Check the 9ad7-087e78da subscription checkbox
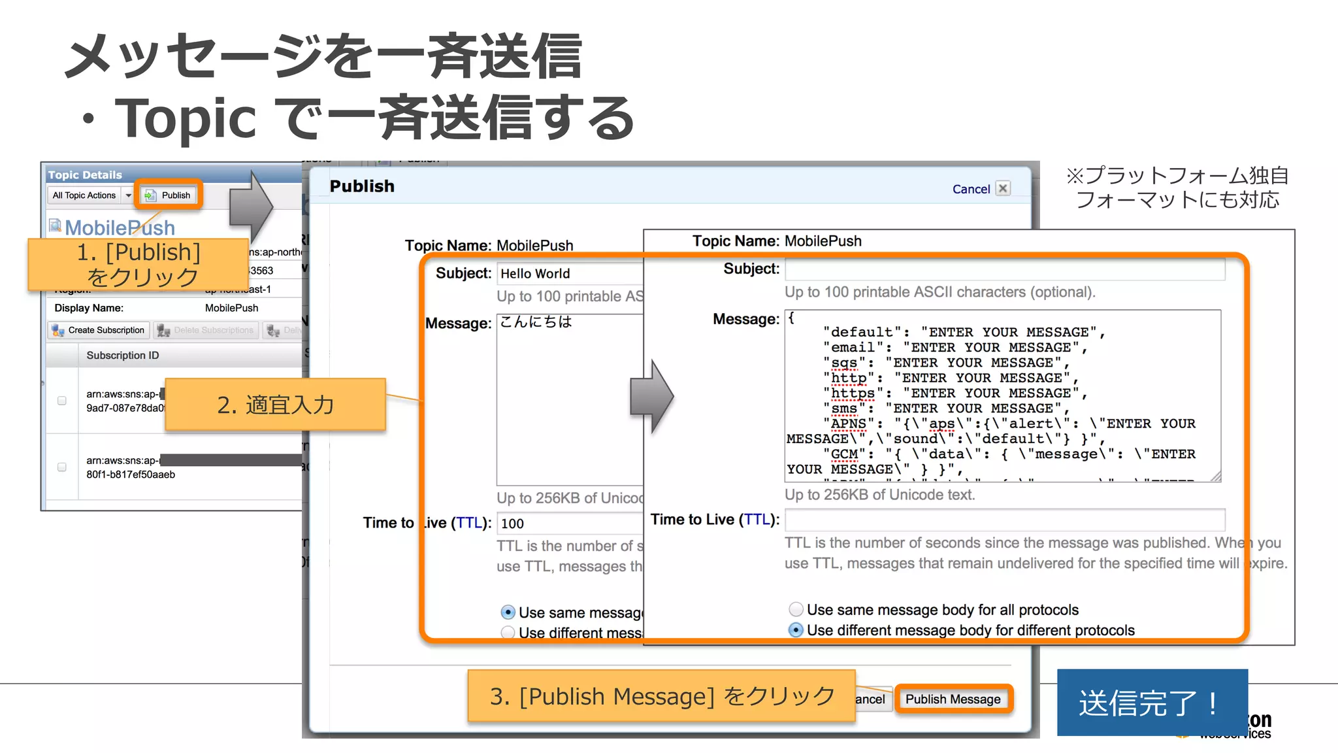The height and width of the screenshot is (753, 1338). tap(62, 401)
